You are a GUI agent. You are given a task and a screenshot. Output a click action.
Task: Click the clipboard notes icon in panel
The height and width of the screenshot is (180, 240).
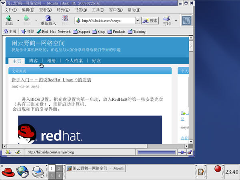[x=201, y=172]
